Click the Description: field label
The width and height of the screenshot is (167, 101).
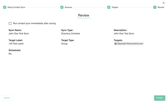tap(120, 30)
